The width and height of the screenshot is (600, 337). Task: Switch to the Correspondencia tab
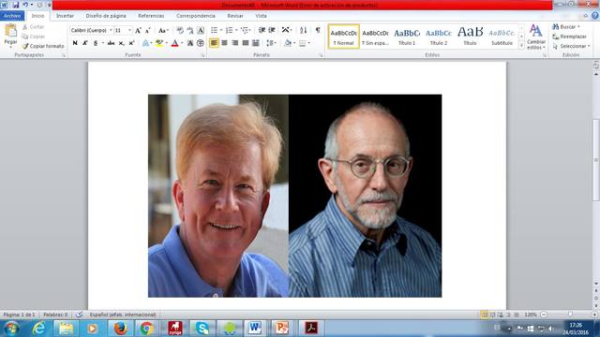coord(196,16)
